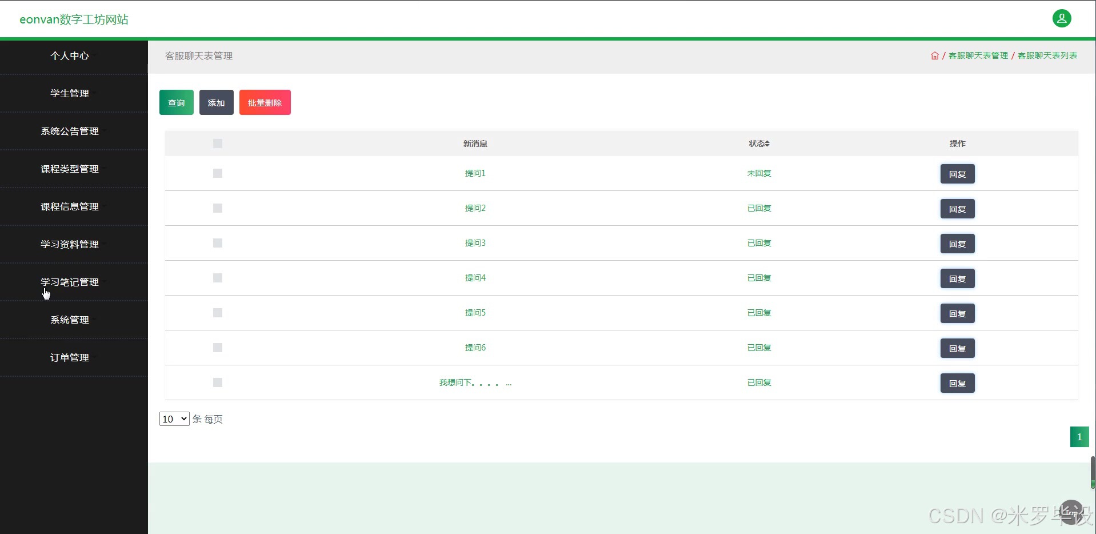Click the eonvan数字工坊网站 site title
Viewport: 1096px width, 534px height.
coord(74,19)
